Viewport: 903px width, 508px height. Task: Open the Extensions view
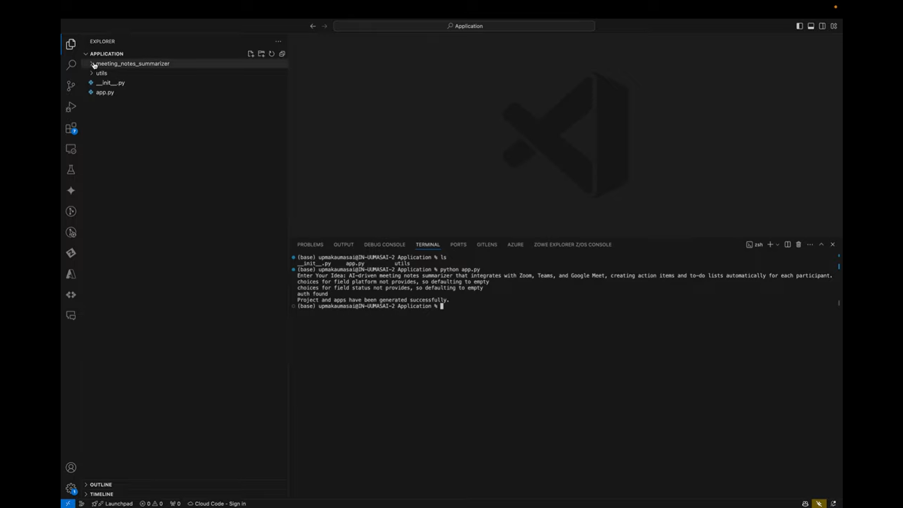71,128
